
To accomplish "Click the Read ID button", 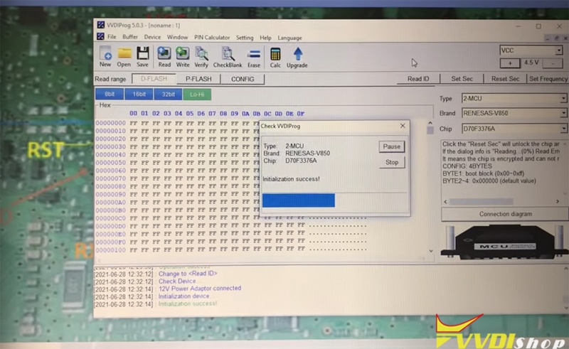I will click(418, 79).
